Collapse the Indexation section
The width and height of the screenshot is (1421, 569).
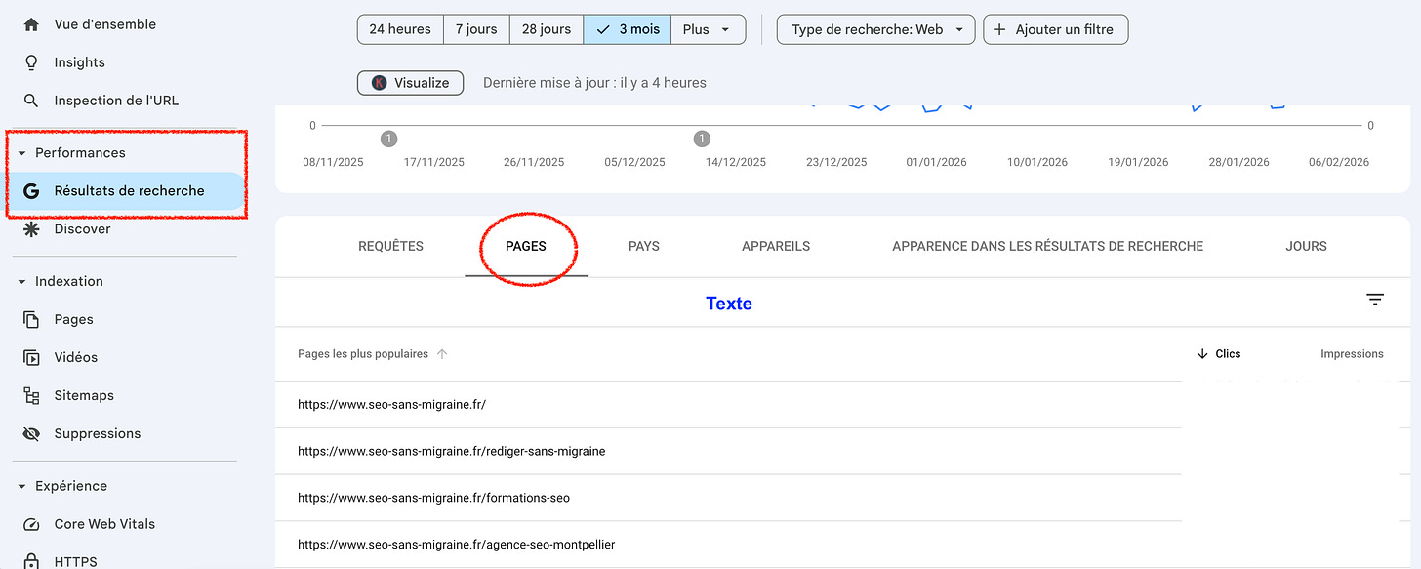[x=21, y=282]
